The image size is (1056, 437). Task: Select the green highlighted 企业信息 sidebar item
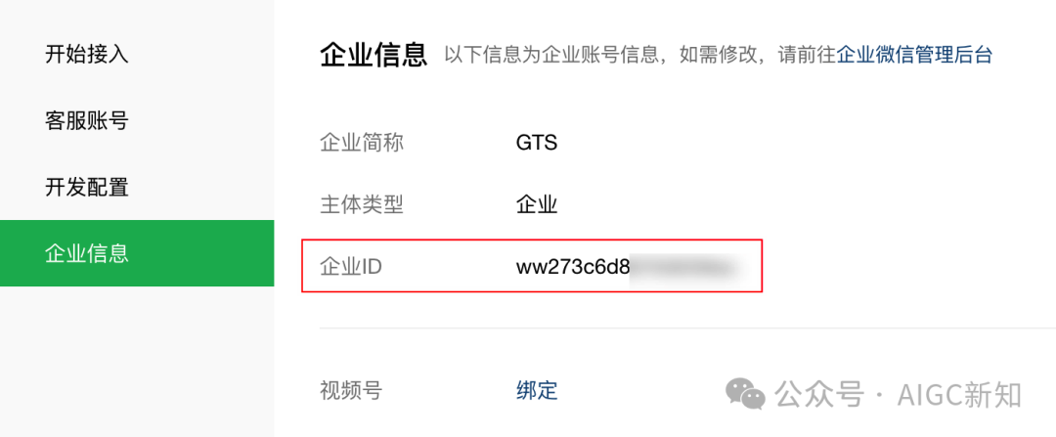point(137,253)
